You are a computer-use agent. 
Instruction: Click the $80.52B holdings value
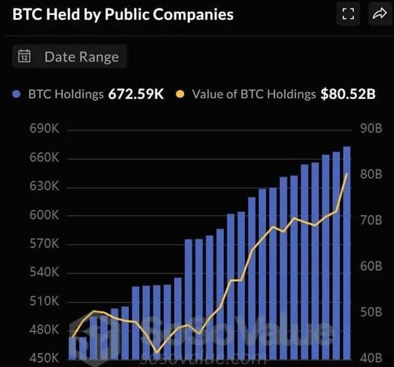click(348, 94)
